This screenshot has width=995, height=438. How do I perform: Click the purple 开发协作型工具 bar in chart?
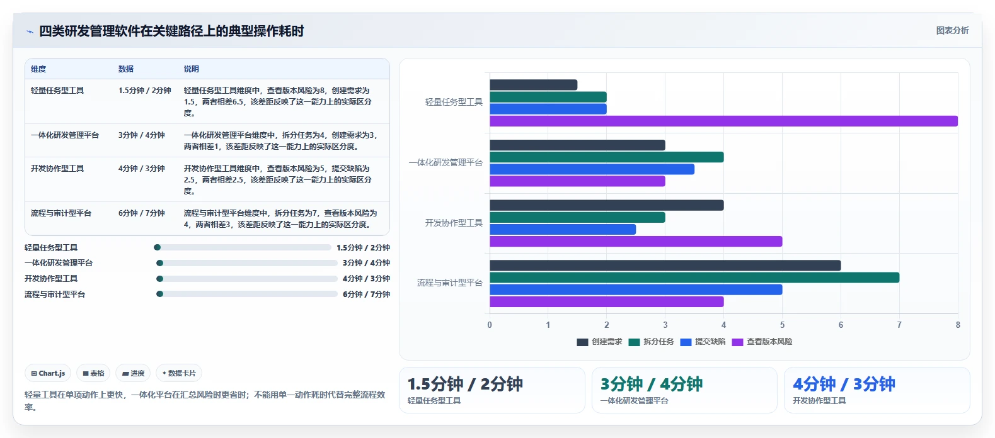point(636,242)
